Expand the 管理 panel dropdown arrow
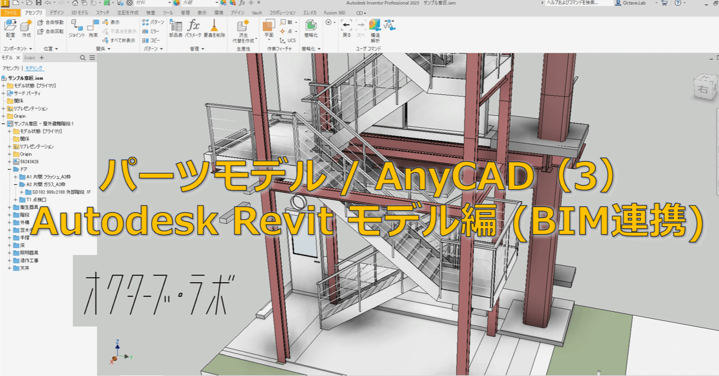The image size is (719, 376). tap(203, 48)
